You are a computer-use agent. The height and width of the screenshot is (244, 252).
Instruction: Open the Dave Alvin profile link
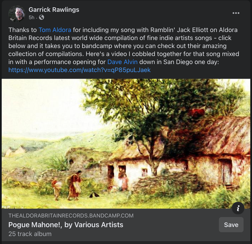coord(122,62)
